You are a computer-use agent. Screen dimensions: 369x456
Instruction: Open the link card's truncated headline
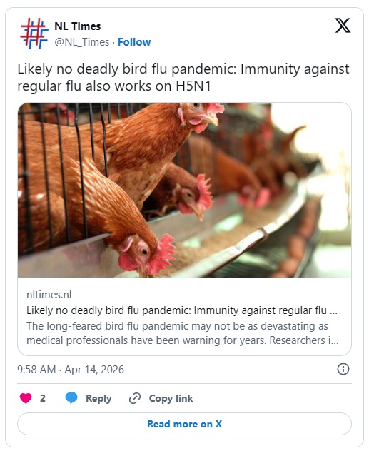tap(182, 310)
